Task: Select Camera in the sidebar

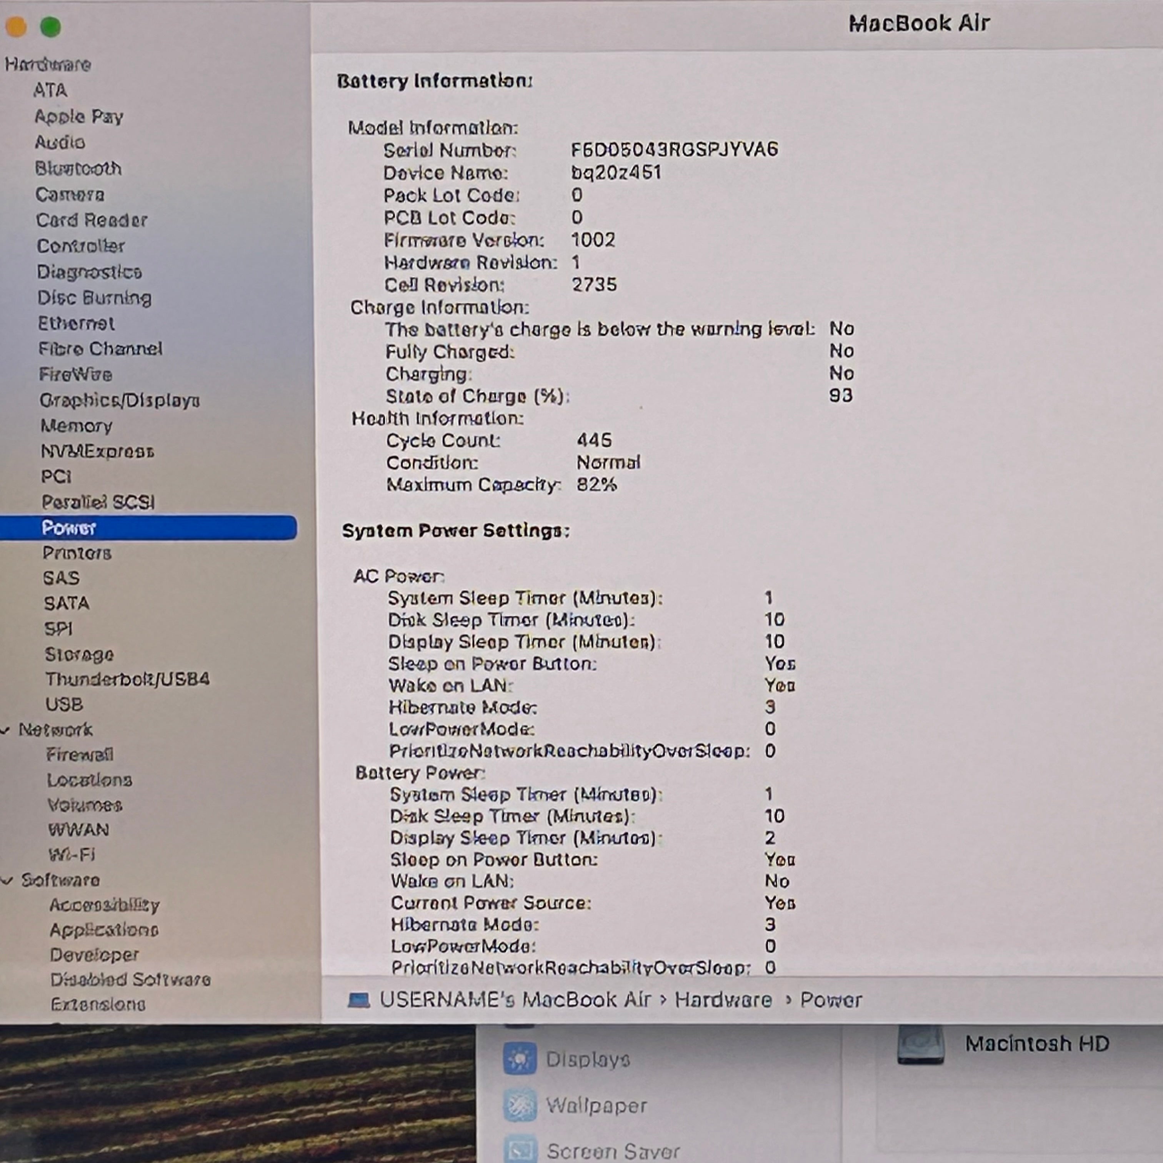Action: coord(70,195)
